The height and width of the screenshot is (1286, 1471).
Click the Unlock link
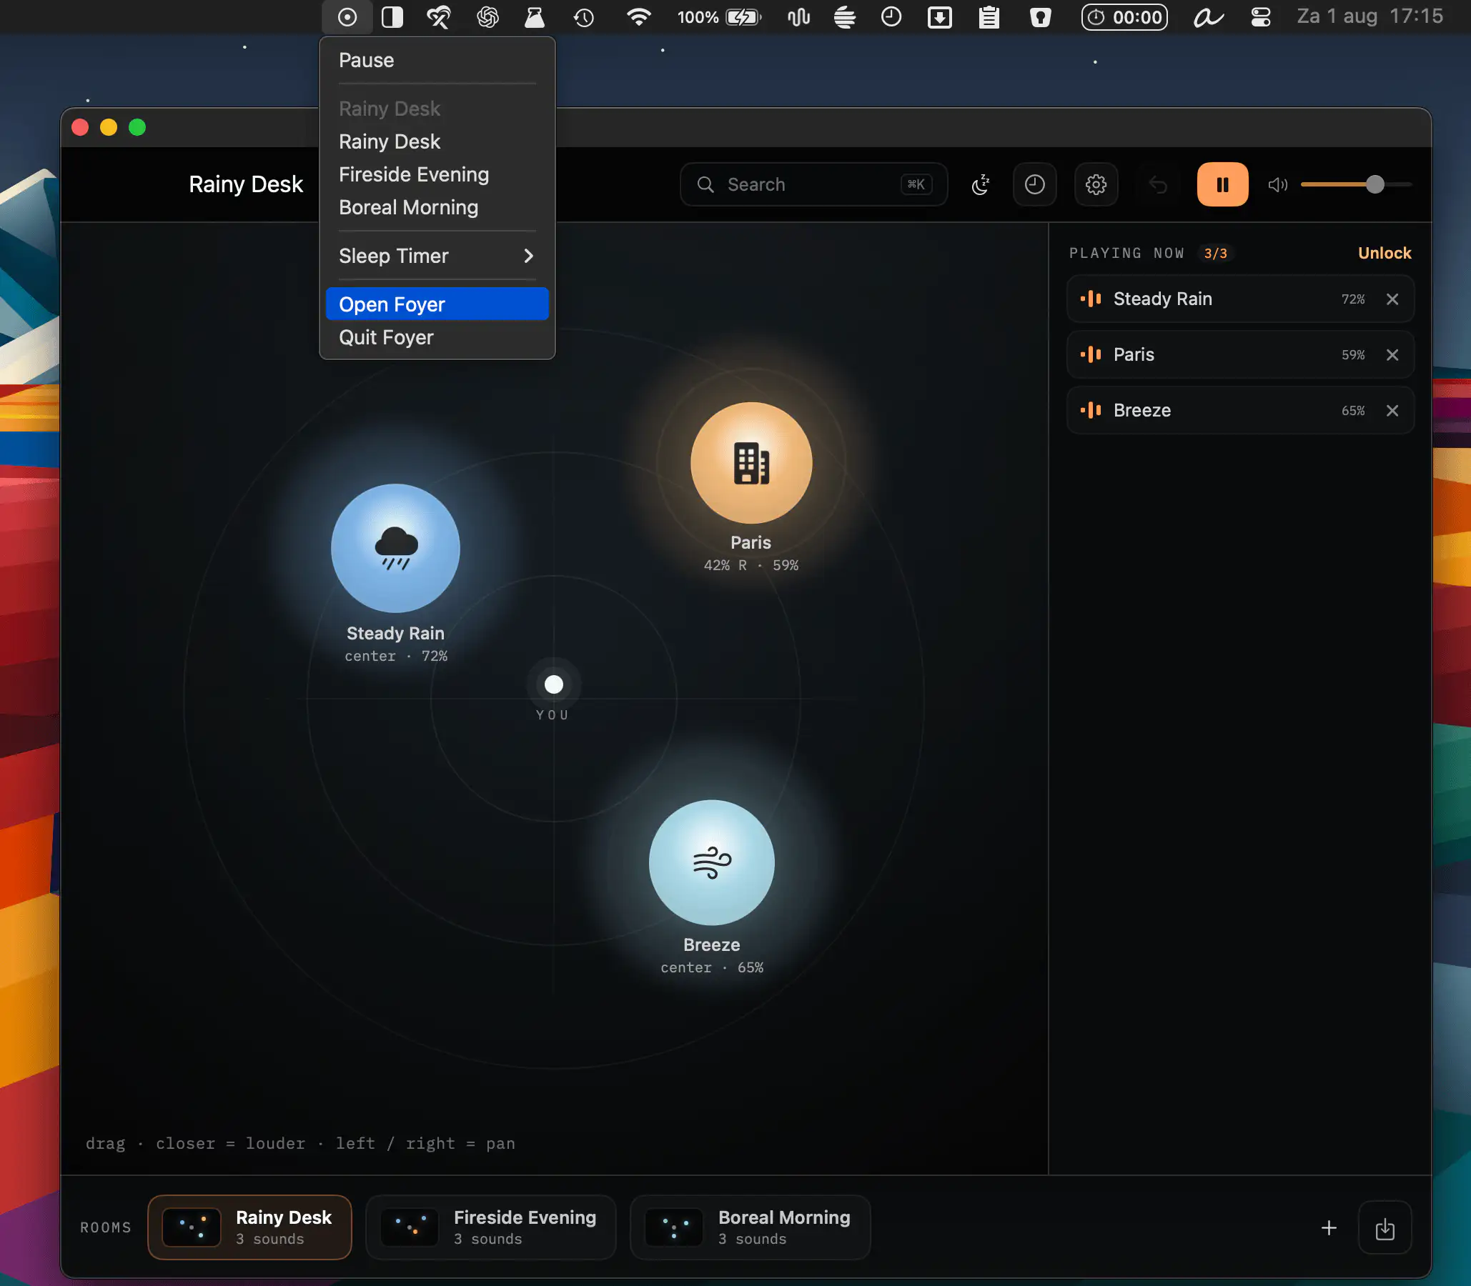pos(1384,253)
